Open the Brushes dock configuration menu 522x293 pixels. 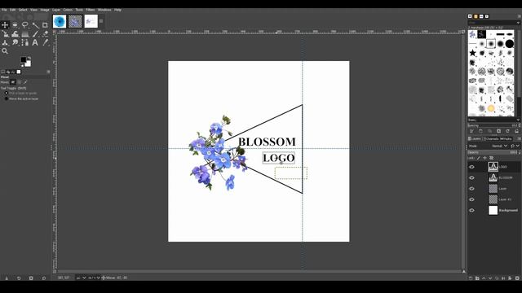click(519, 16)
